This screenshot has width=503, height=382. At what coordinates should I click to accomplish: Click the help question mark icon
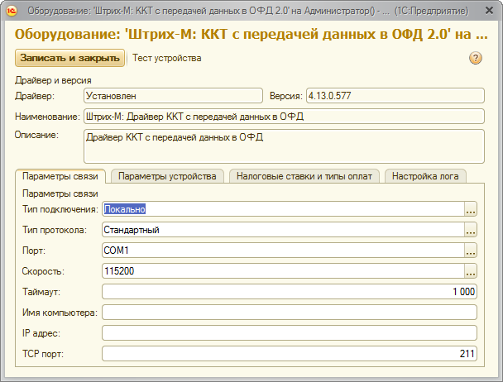[476, 58]
